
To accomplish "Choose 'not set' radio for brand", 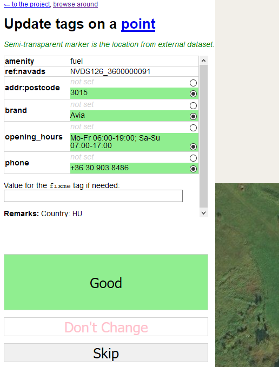I will (193, 105).
